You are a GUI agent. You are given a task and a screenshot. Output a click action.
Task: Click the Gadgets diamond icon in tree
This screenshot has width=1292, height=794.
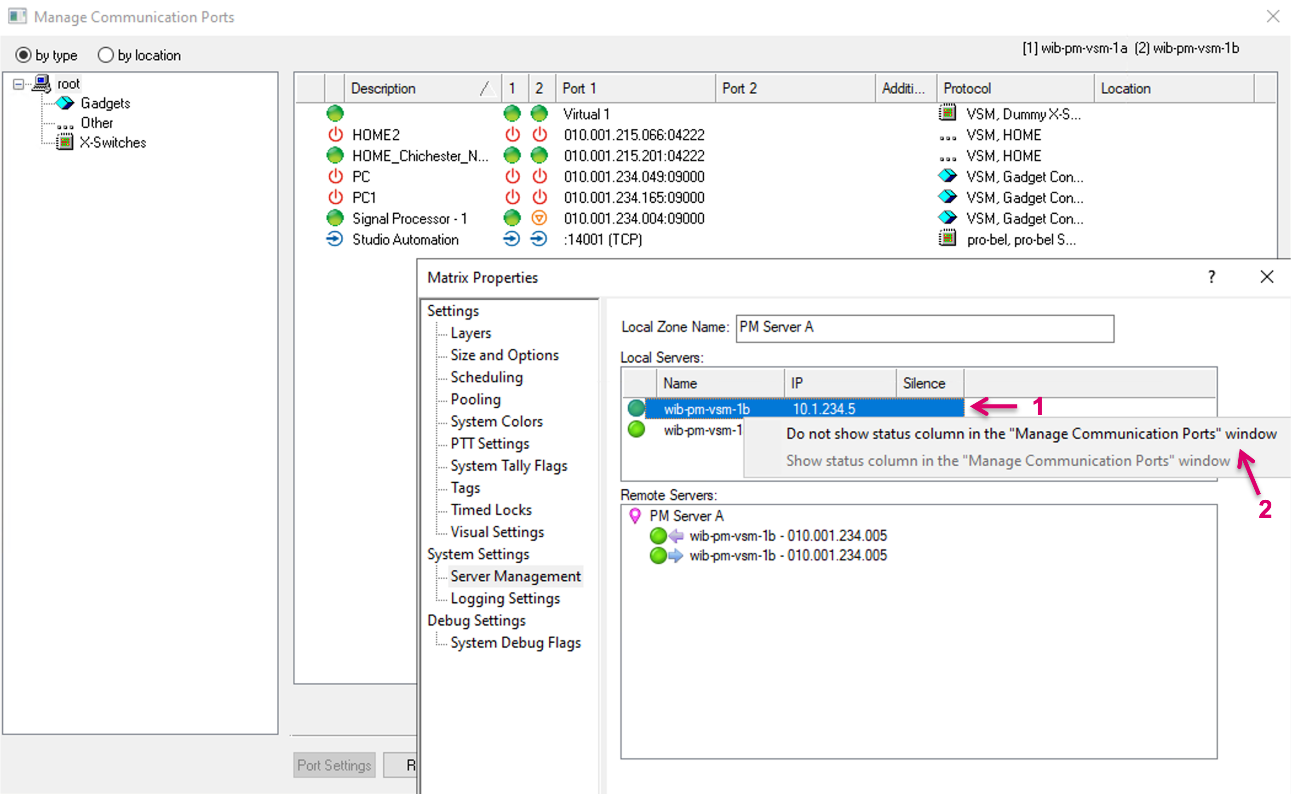click(x=65, y=103)
